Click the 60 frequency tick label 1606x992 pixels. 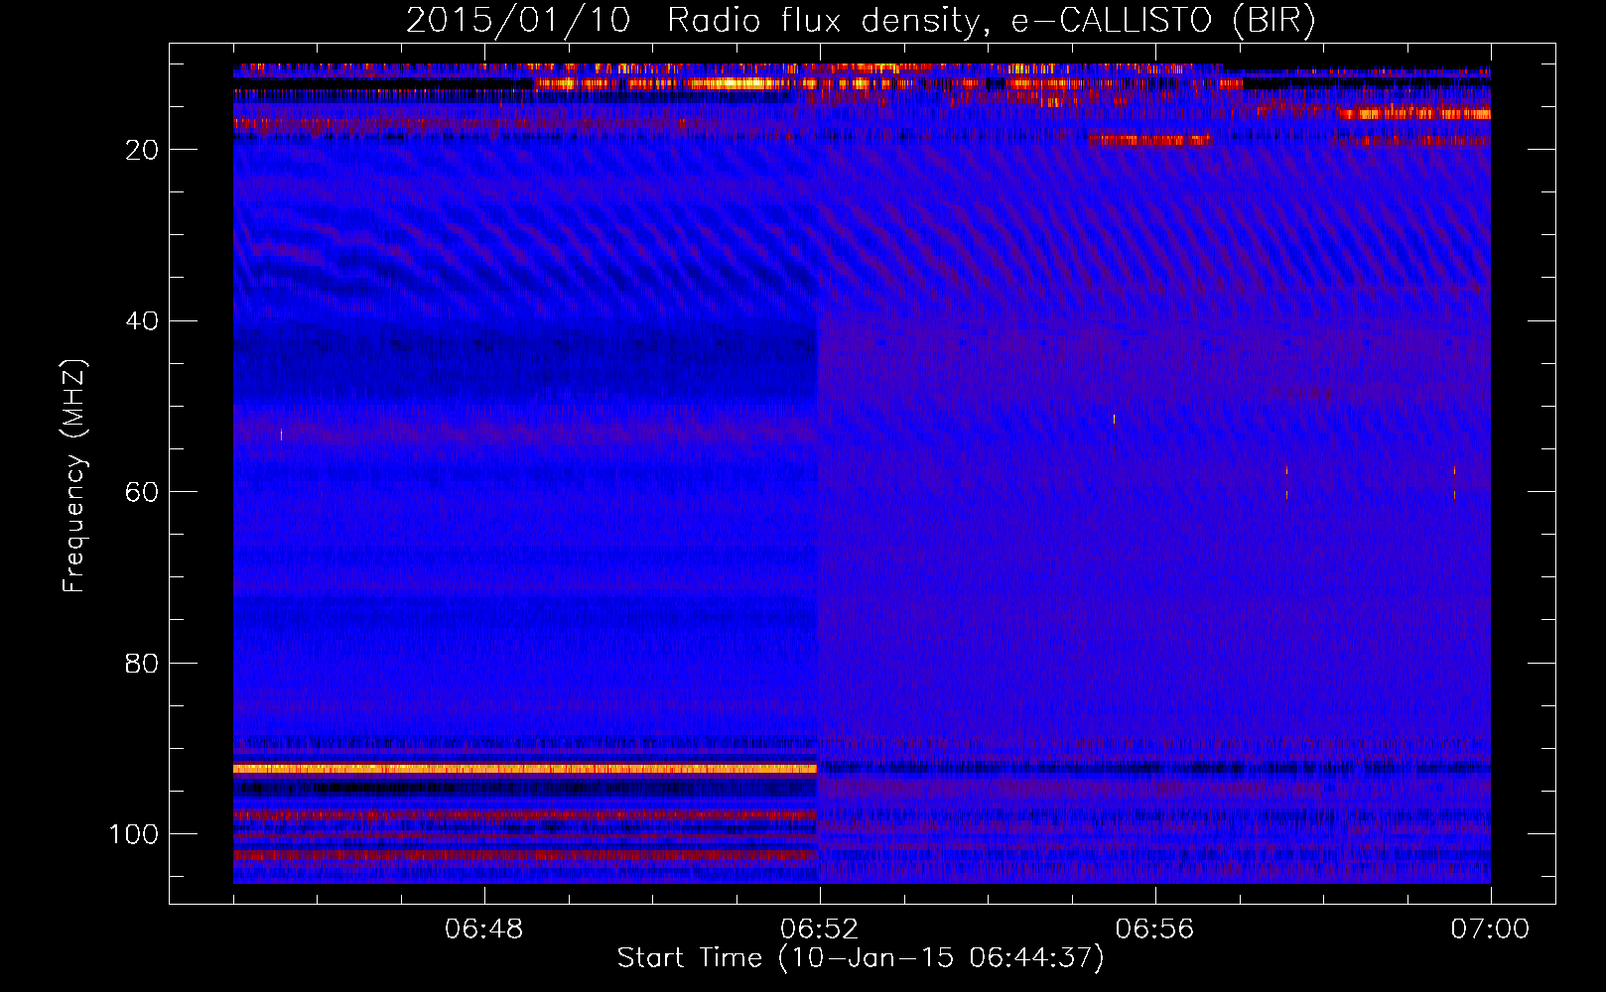pos(142,492)
